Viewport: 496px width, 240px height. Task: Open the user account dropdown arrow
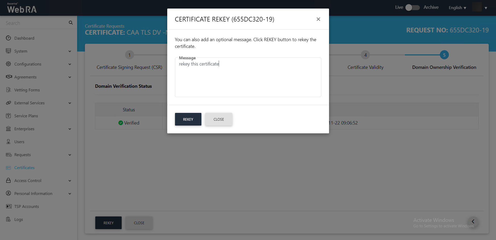pyautogui.click(x=486, y=8)
